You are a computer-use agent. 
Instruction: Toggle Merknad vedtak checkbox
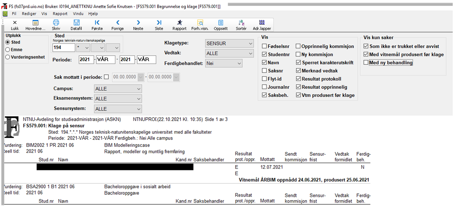298,71
